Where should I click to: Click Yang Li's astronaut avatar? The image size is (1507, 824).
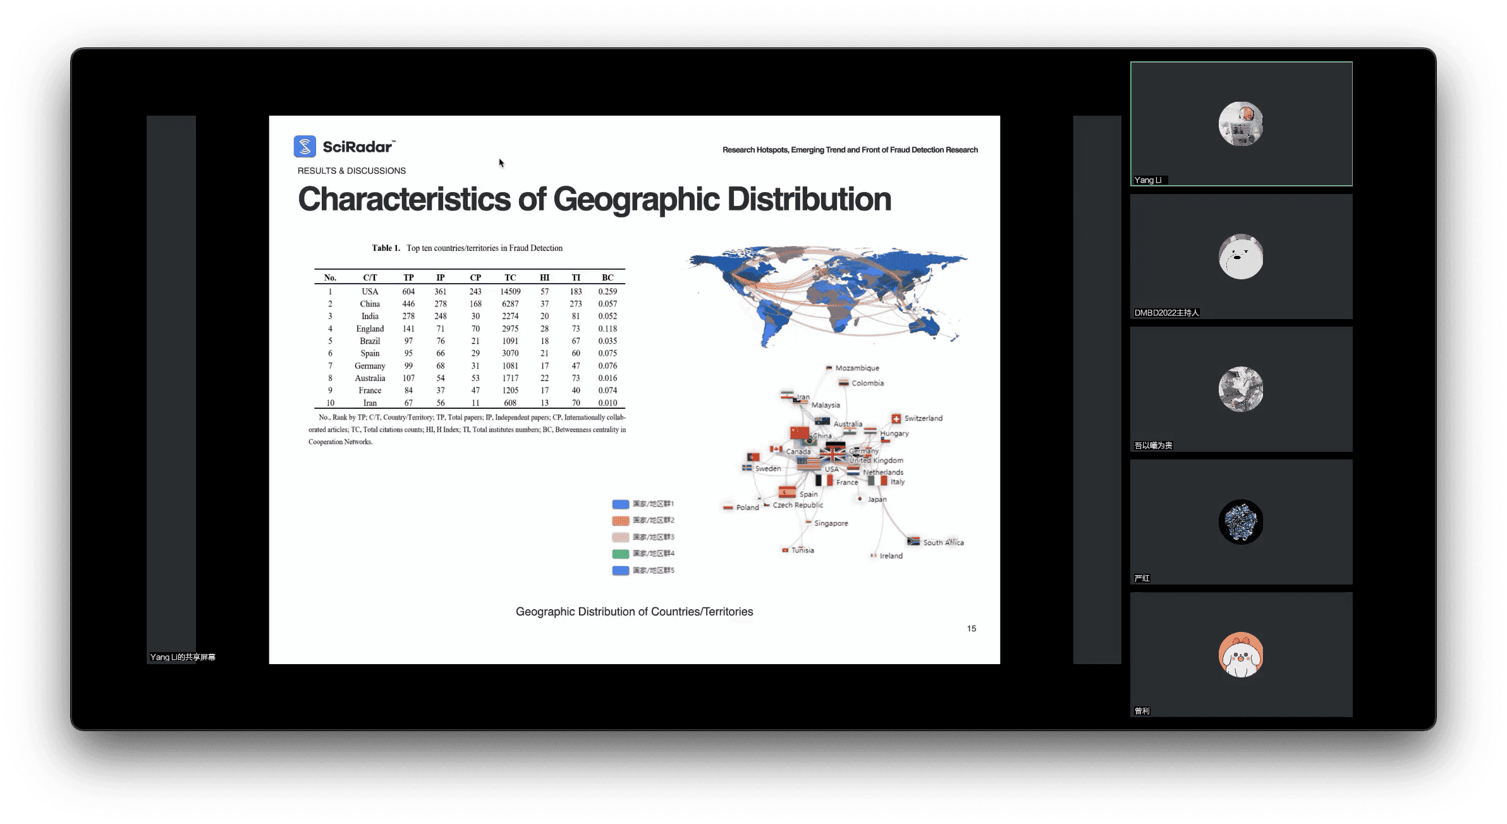point(1240,124)
